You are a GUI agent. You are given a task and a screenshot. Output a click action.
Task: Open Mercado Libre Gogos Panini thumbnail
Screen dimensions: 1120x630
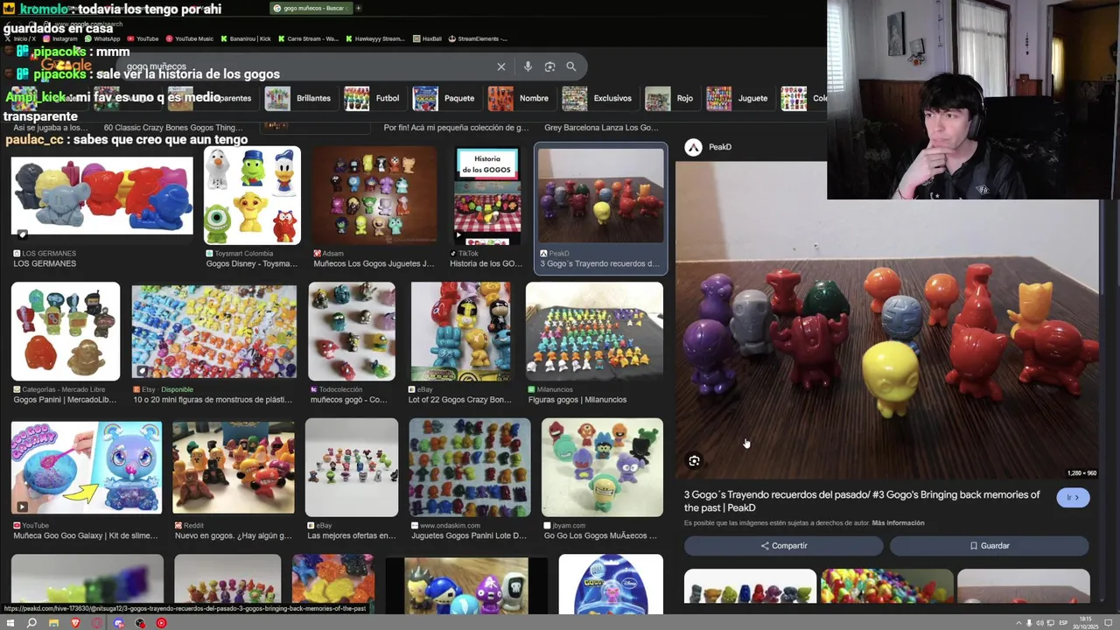point(66,331)
